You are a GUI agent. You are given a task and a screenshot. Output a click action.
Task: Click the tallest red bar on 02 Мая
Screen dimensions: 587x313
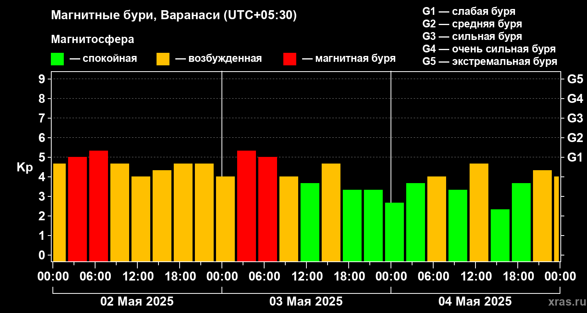pos(99,206)
